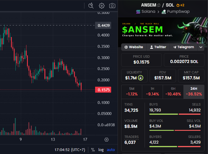
Task: Click the high price label 0.4439
Action: (103, 25)
